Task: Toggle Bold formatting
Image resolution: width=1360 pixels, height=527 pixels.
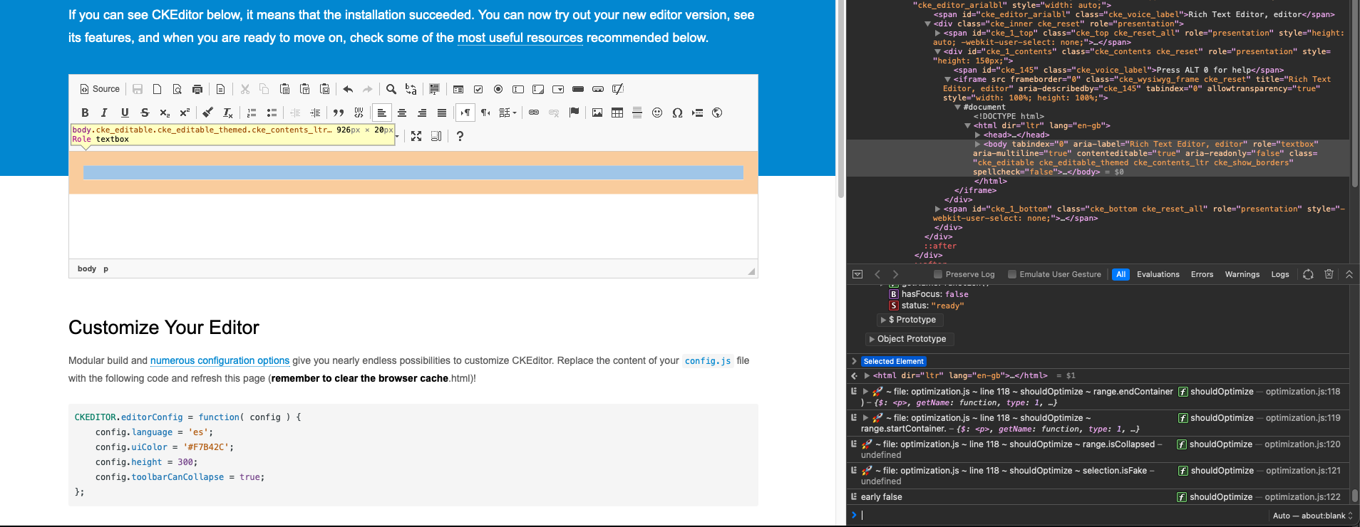Action: 85,113
